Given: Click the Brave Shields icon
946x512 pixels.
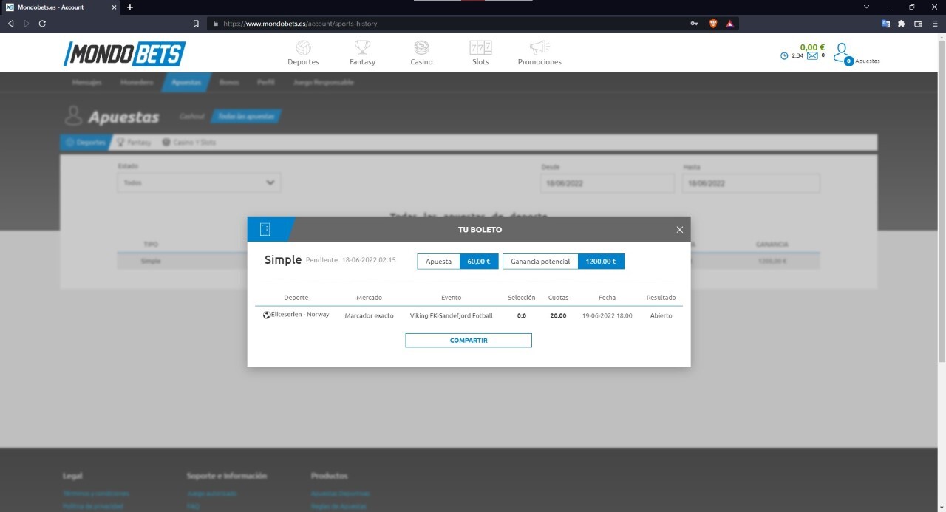Looking at the screenshot, I should (713, 24).
